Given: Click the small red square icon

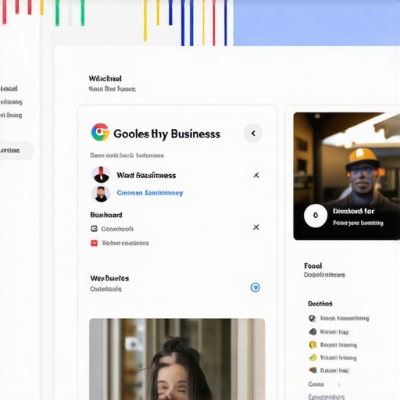Looking at the screenshot, I should click(x=94, y=243).
